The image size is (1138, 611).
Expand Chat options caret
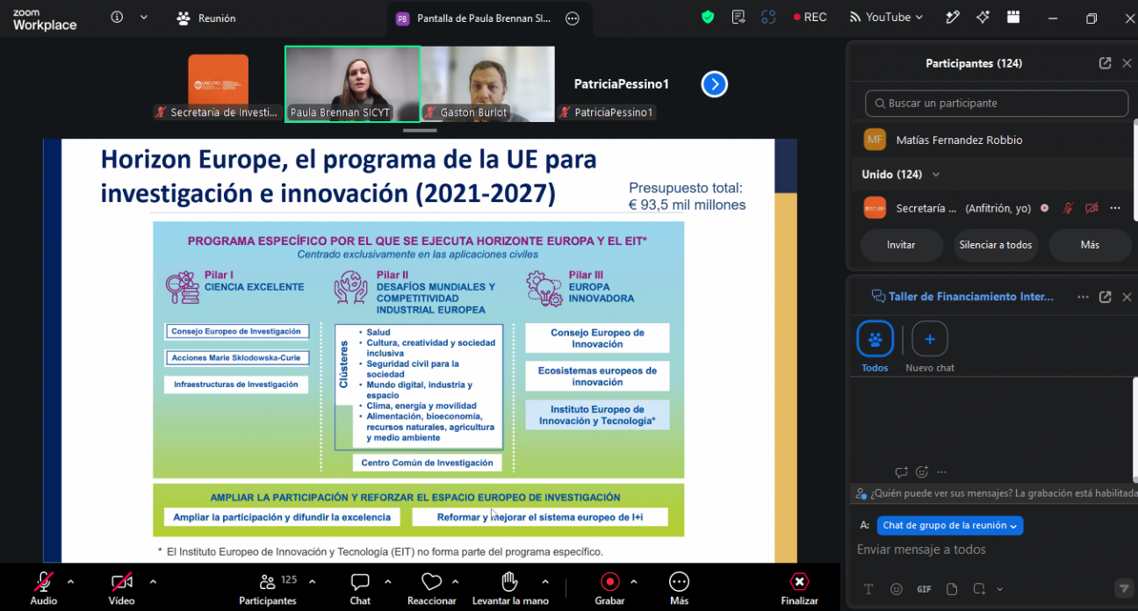(x=387, y=581)
